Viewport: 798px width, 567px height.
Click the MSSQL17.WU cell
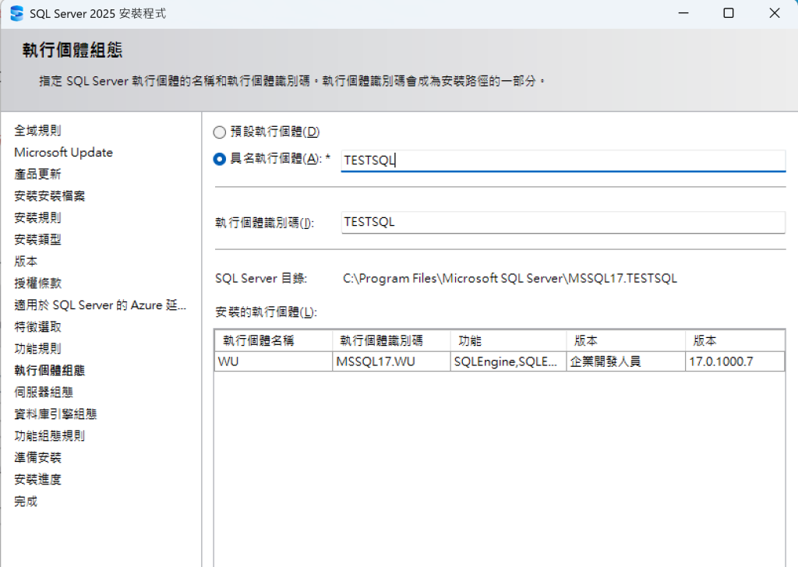point(391,361)
